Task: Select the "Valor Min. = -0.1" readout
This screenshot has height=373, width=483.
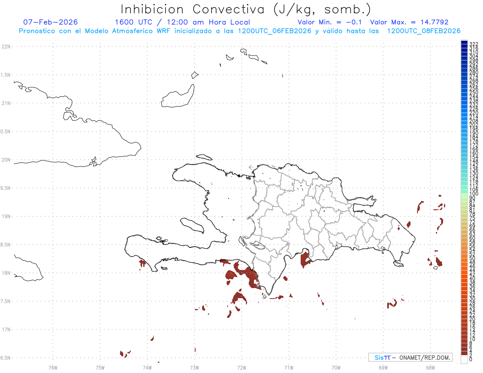Action: click(x=330, y=22)
